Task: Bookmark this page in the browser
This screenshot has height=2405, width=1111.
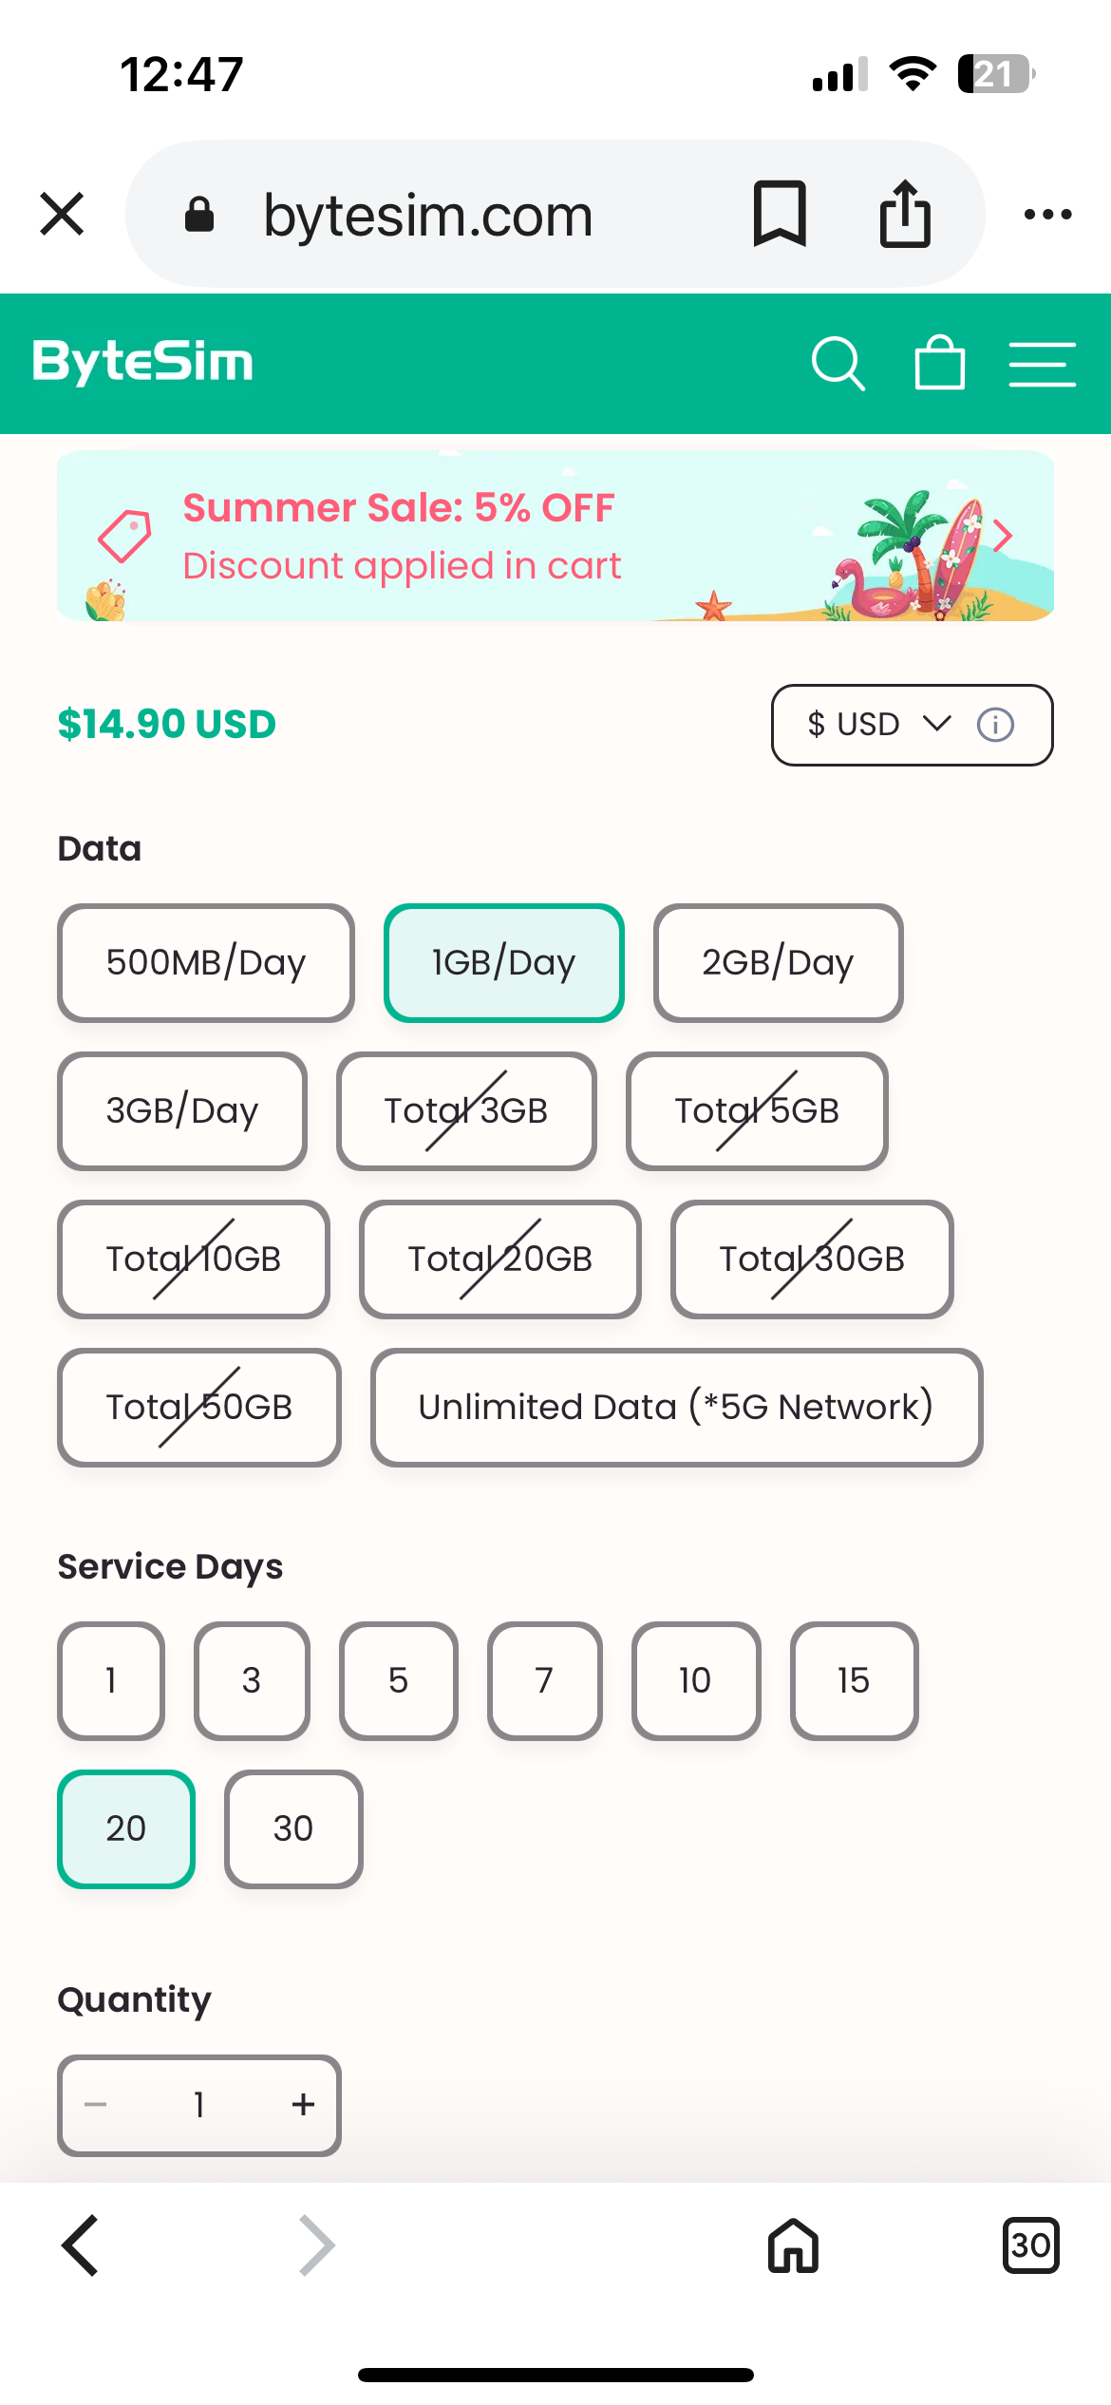Action: pos(780,214)
